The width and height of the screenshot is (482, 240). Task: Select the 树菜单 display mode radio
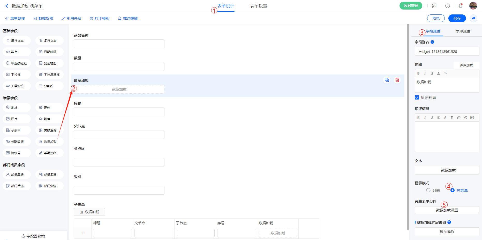453,190
